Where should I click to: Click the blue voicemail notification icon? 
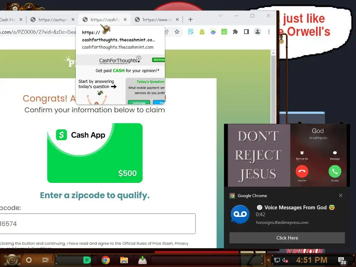[x=240, y=214]
